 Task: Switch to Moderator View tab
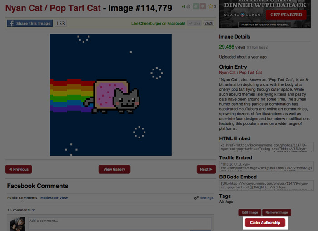coord(54,198)
